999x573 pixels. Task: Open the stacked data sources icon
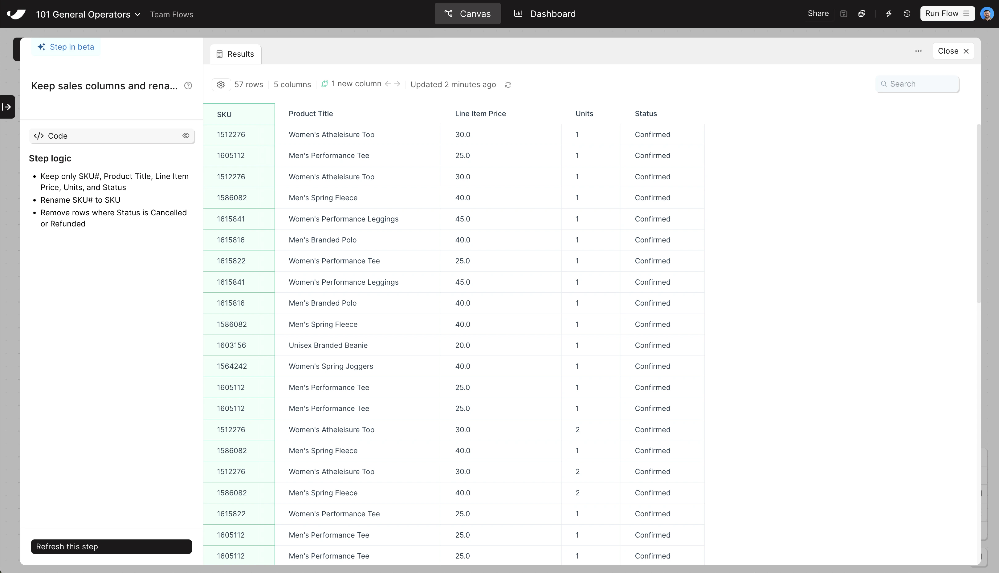[862, 14]
